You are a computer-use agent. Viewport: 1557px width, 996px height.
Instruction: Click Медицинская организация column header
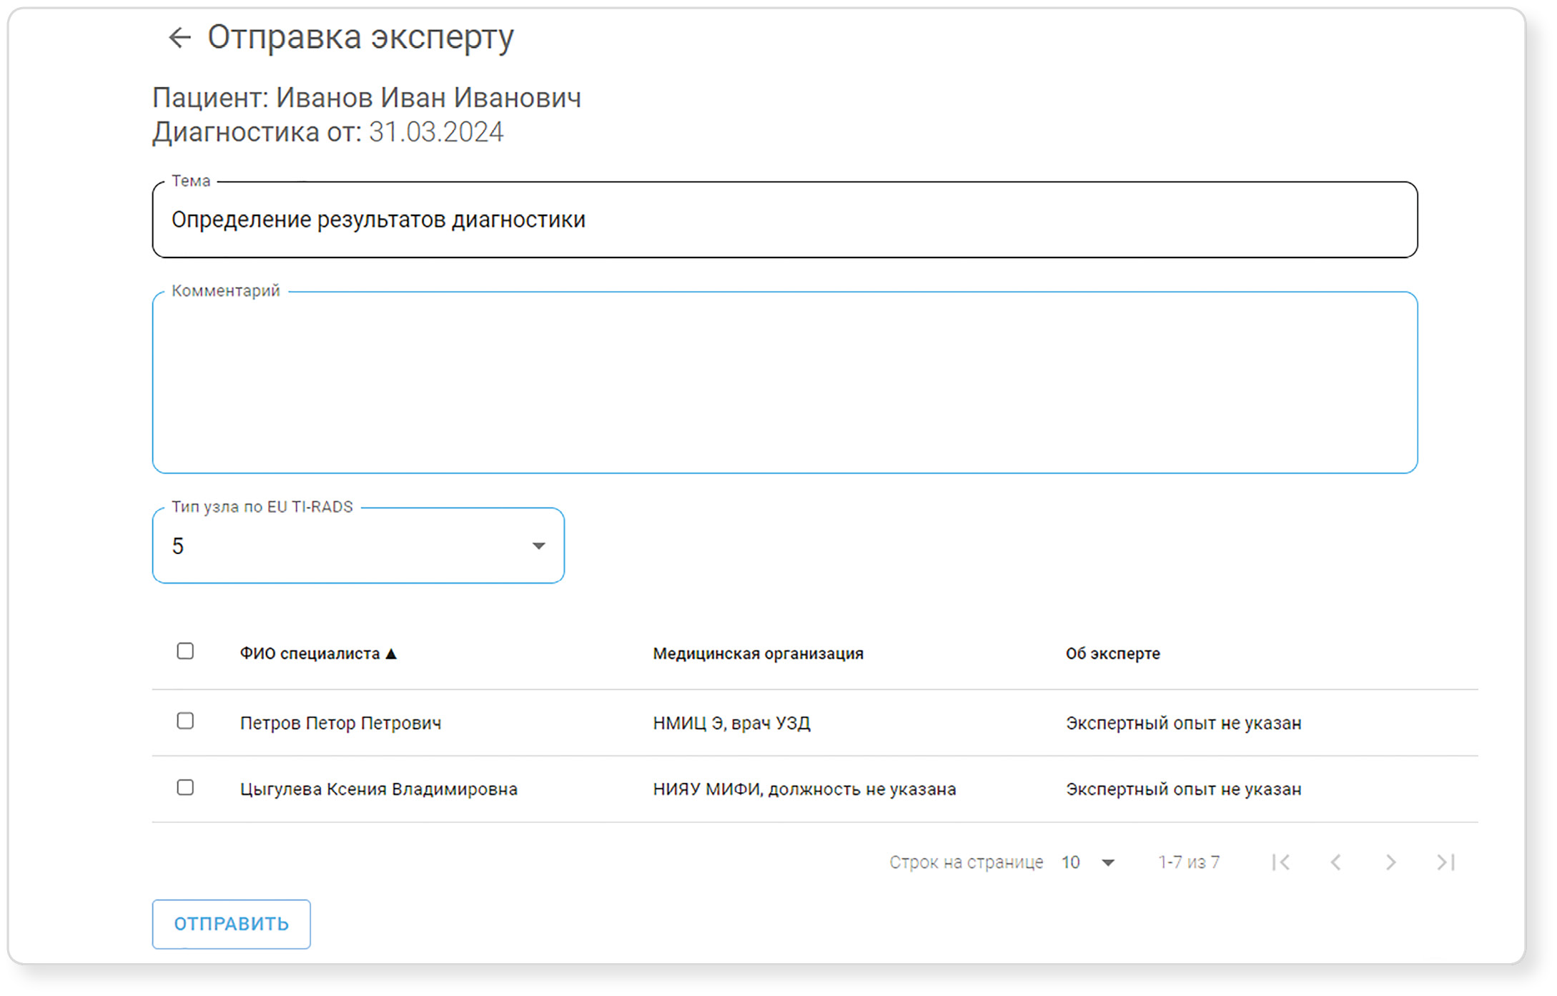coord(758,654)
